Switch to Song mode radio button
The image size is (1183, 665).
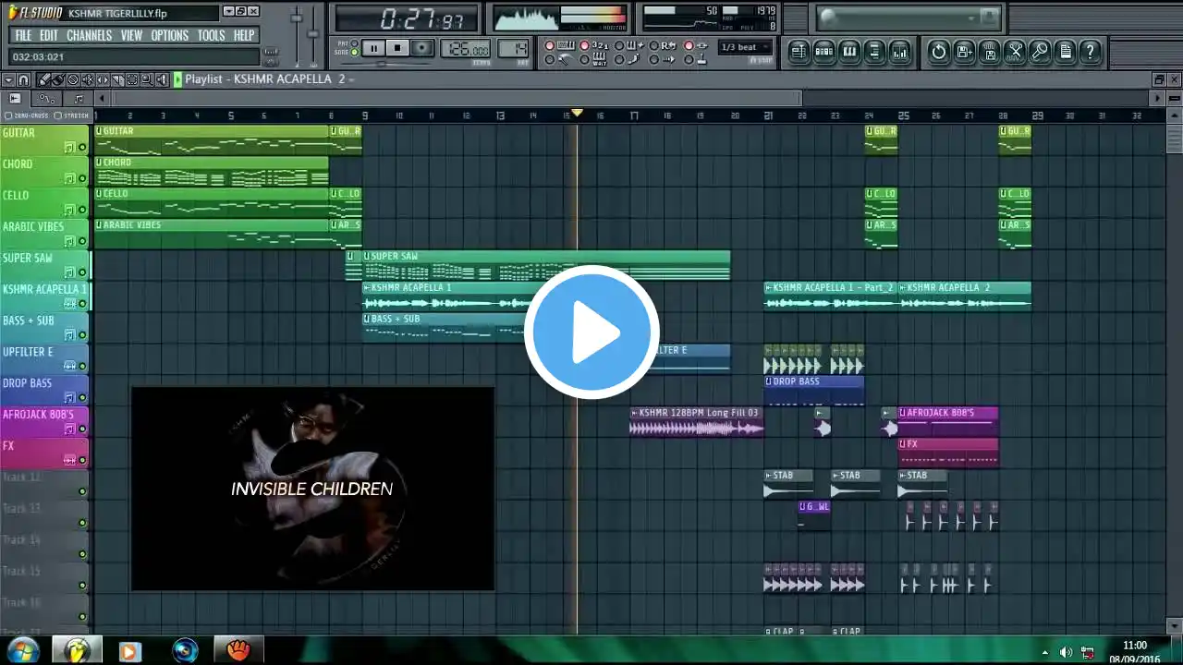(x=356, y=52)
